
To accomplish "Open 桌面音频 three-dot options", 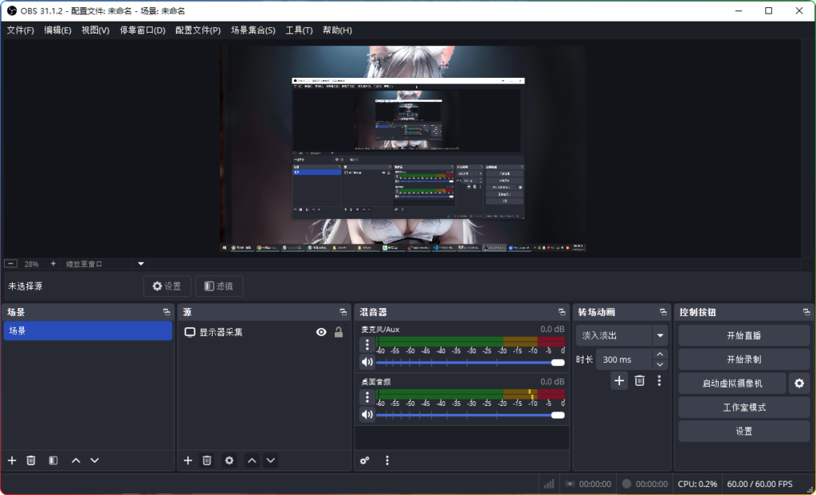I will [367, 397].
